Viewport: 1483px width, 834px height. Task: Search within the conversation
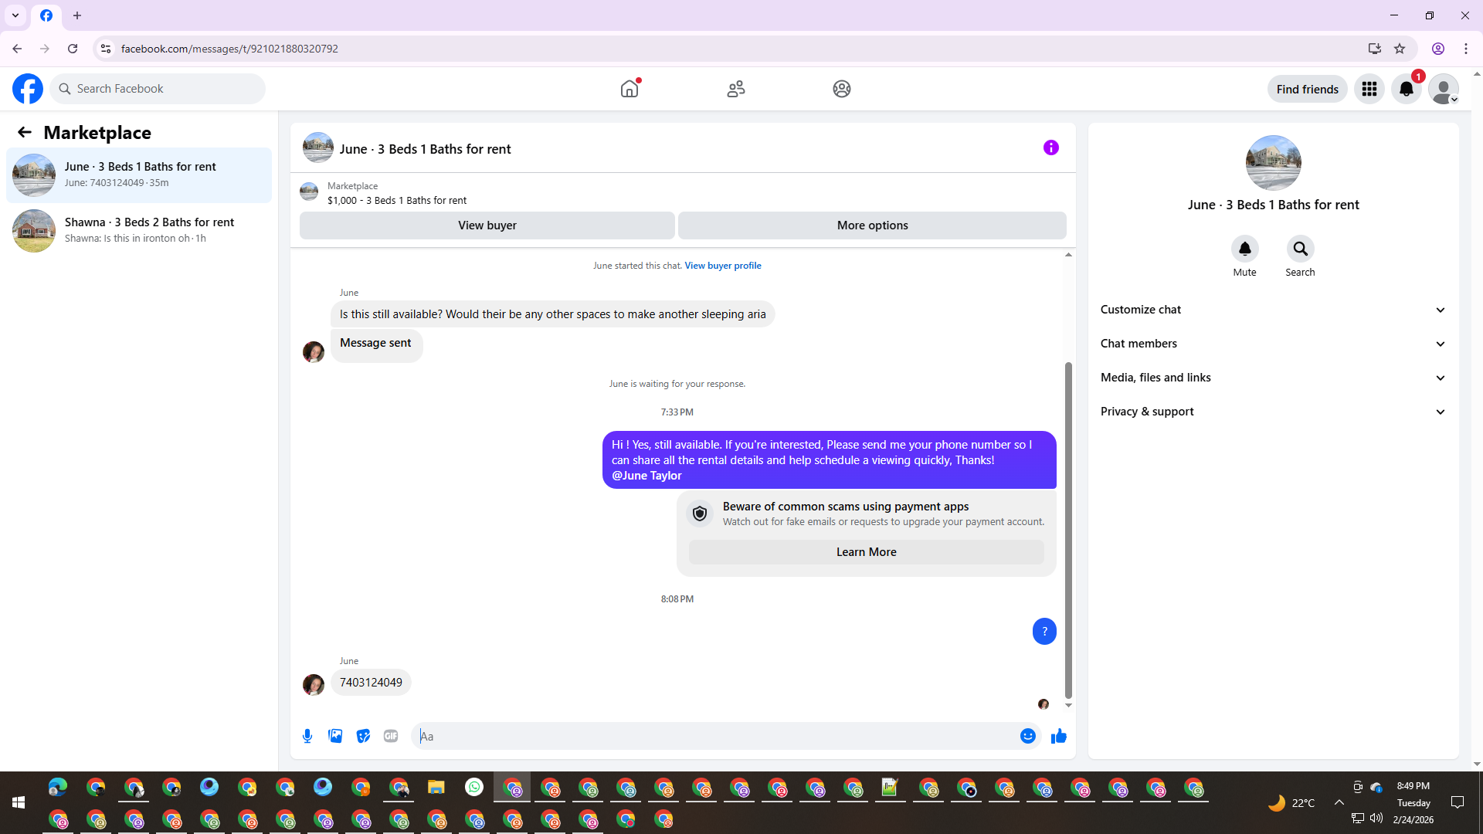click(1300, 249)
